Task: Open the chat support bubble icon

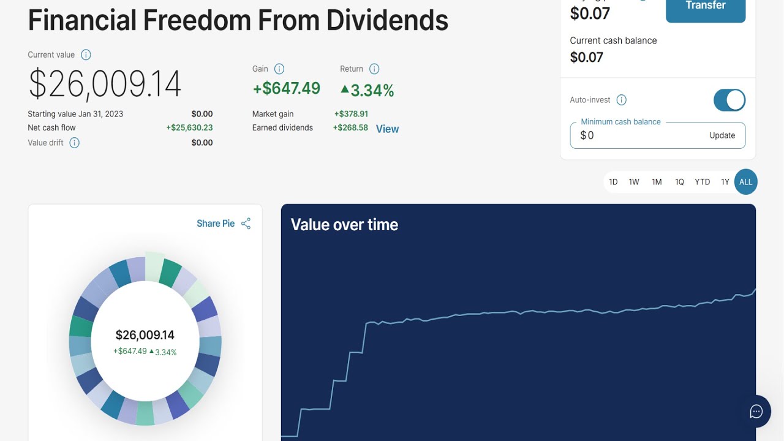Action: [756, 411]
